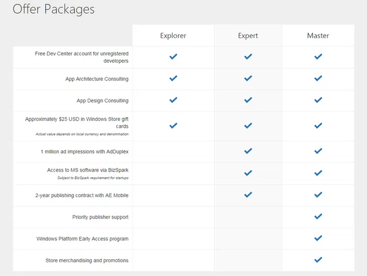Click Explorer checkmark for Windows Store gift cards

pos(173,125)
